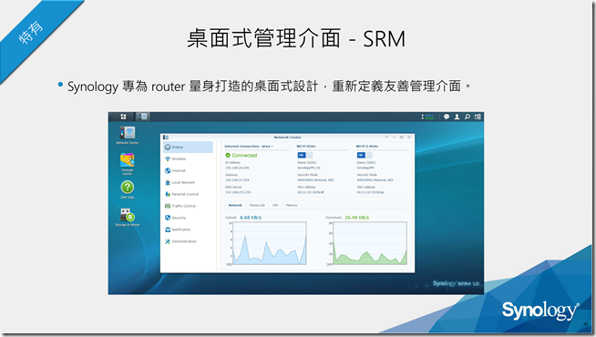Select Administration in Network Center sidebar
This screenshot has width=596, height=337.
[188, 241]
